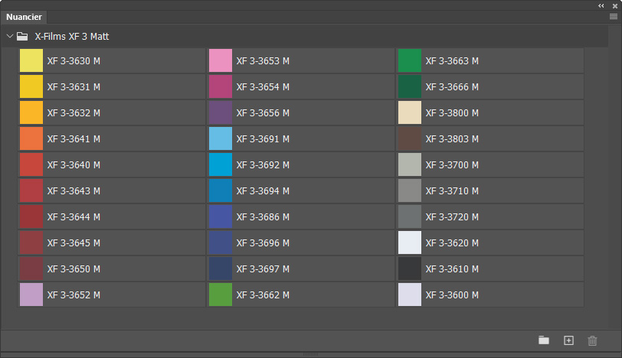Switch to the Nuancier tab
The image size is (622, 358).
pyautogui.click(x=24, y=17)
